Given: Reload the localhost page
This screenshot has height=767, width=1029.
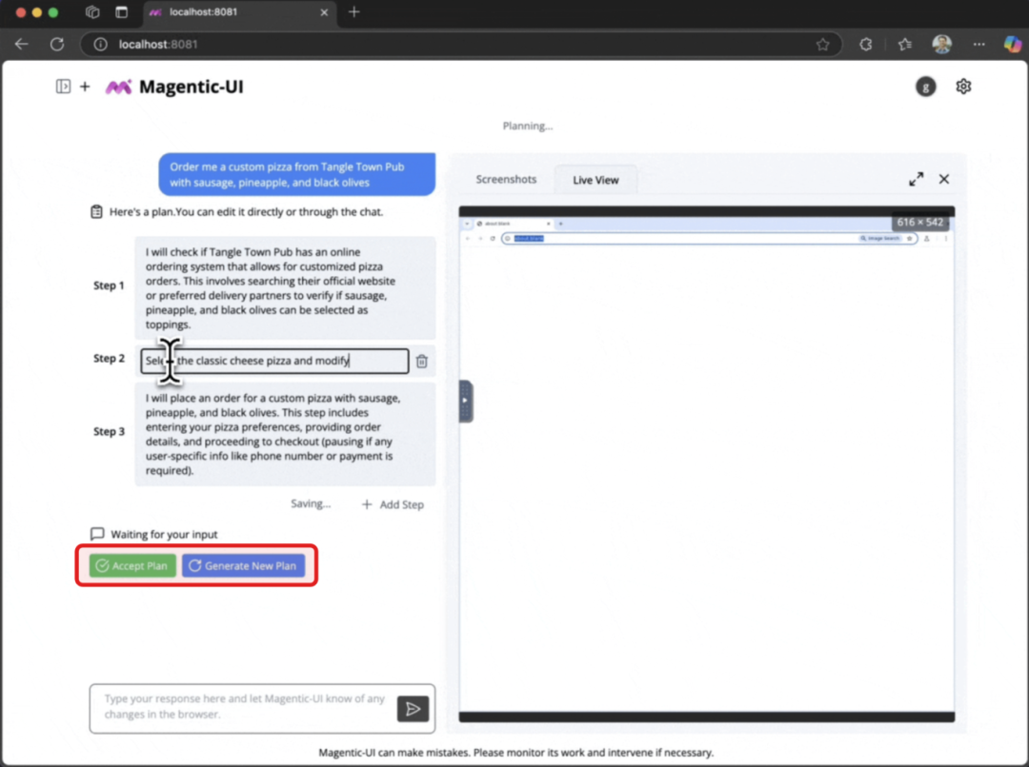Looking at the screenshot, I should tap(57, 44).
